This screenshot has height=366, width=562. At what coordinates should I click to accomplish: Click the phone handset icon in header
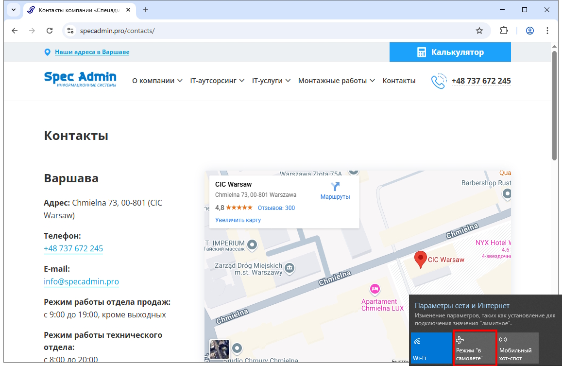(439, 82)
